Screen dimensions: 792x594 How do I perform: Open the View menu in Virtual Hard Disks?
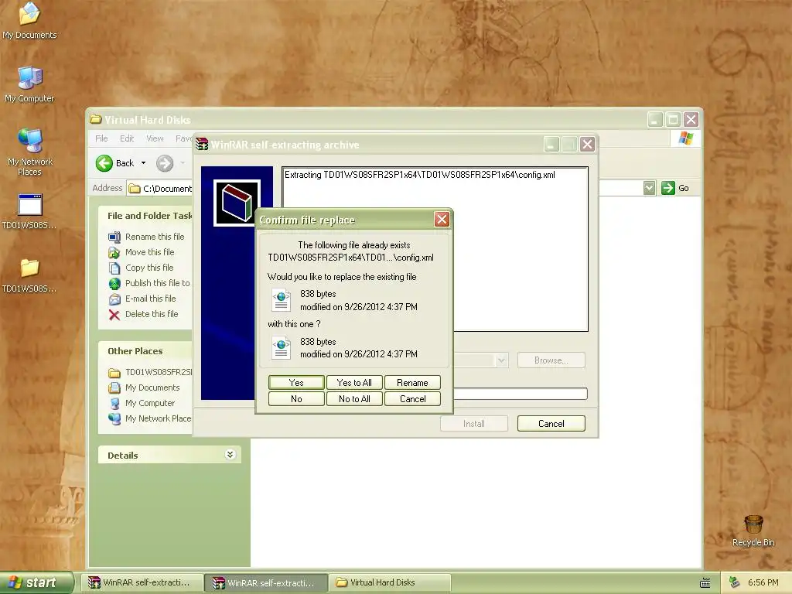point(155,138)
